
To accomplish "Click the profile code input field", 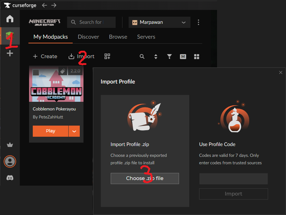I will click(x=233, y=178).
